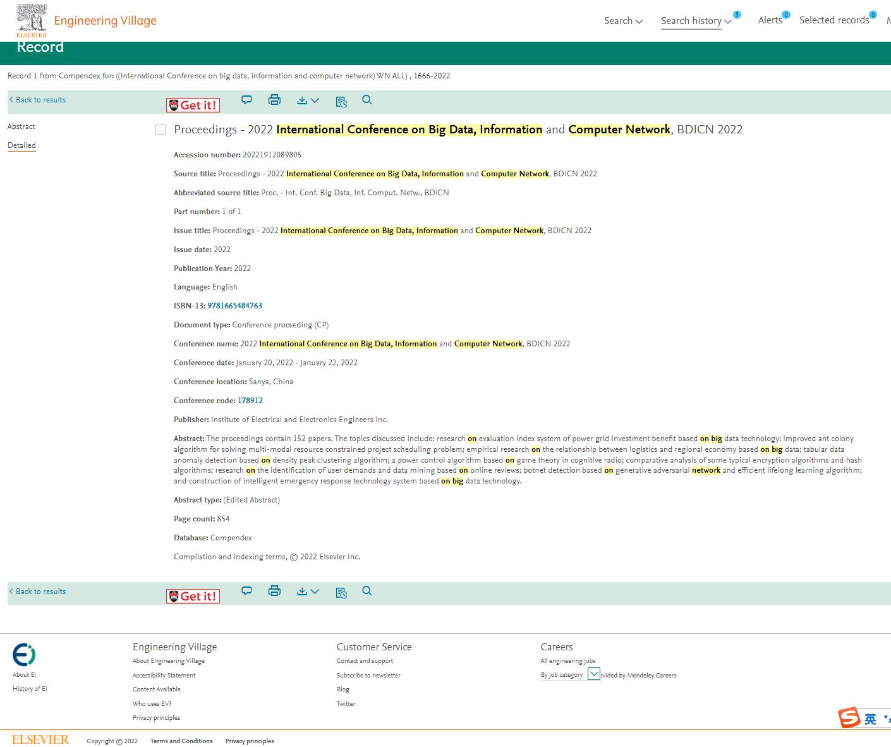
Task: Switch to the Detailed view tab
Action: [21, 145]
